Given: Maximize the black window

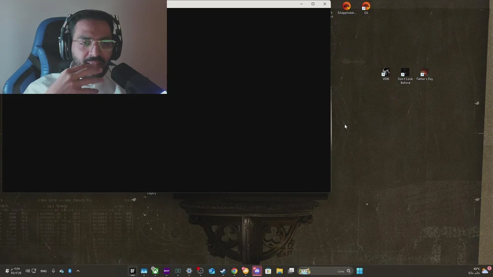Looking at the screenshot, I should (x=313, y=4).
